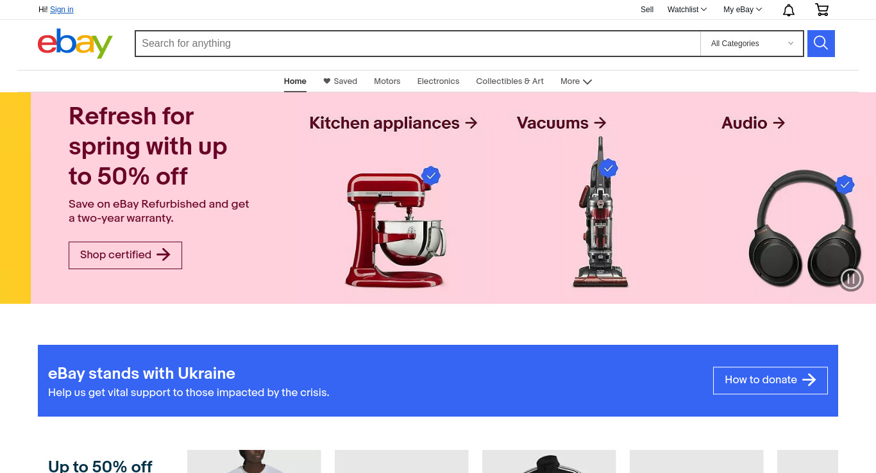The image size is (876, 473).
Task: Expand the More navigation menu
Action: [x=576, y=81]
